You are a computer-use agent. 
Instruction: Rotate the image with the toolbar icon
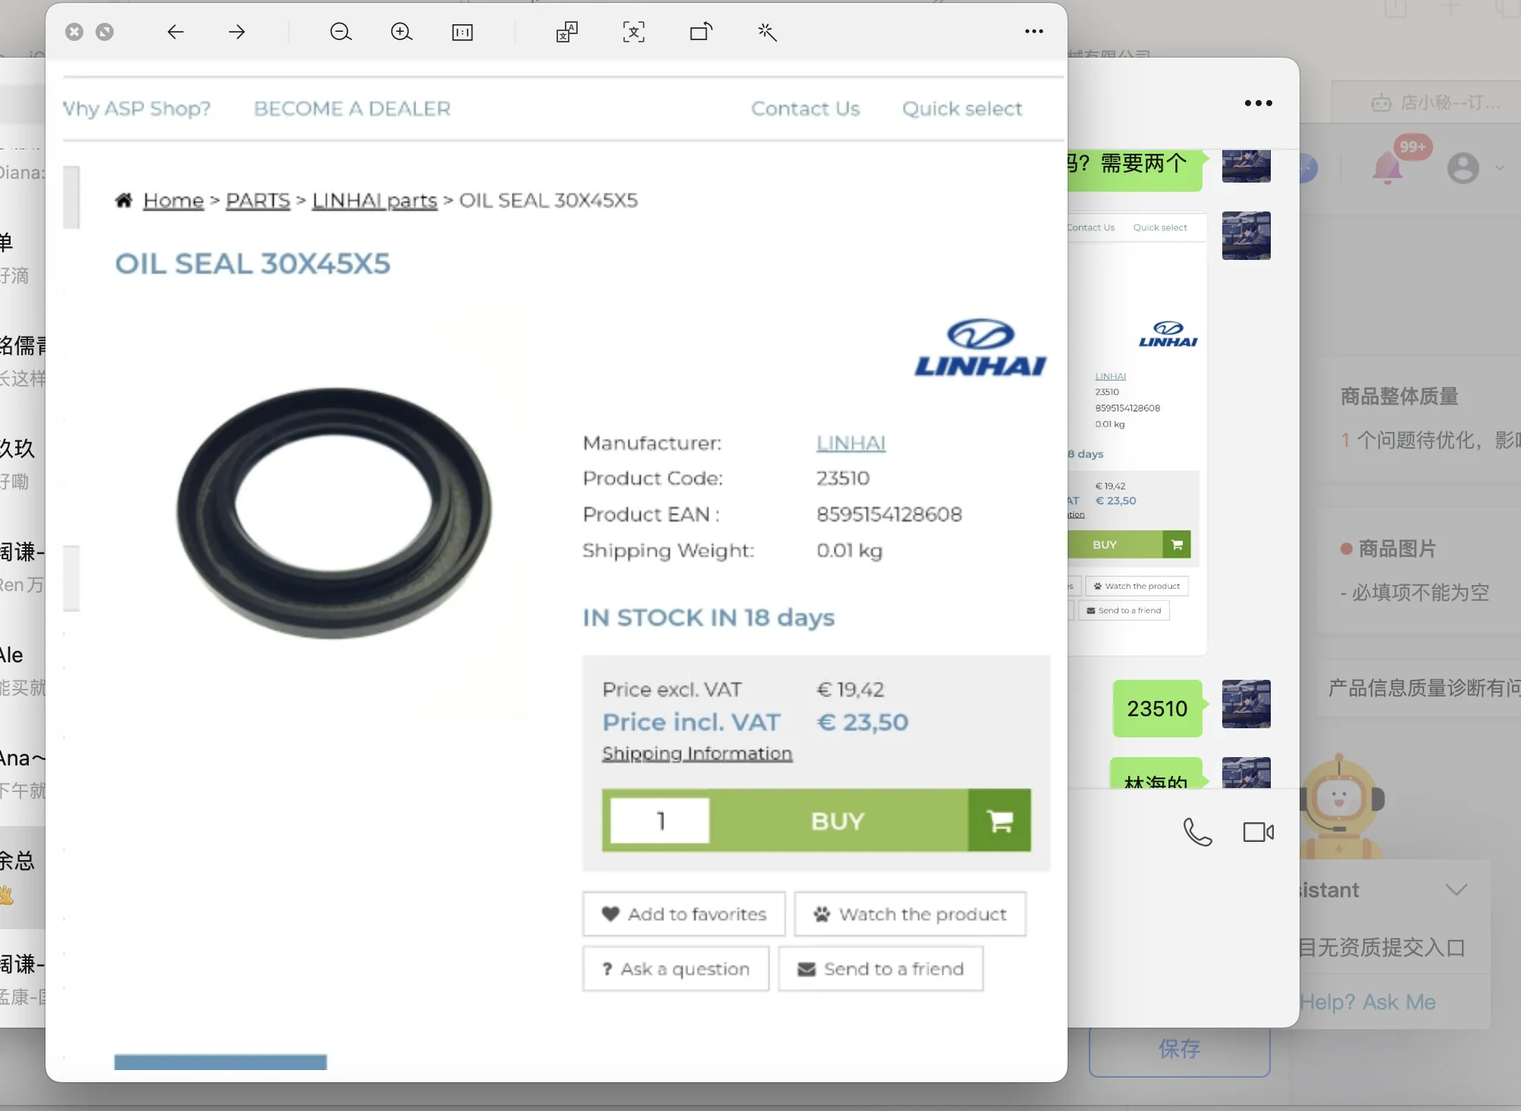point(701,32)
